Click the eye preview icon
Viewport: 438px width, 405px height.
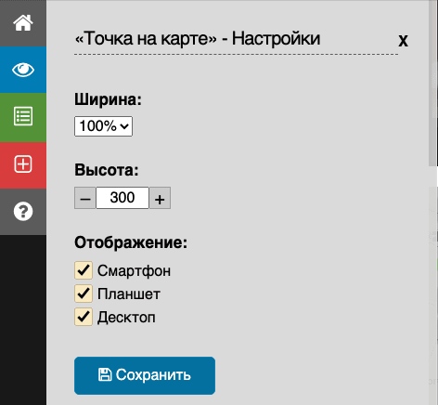tap(23, 70)
